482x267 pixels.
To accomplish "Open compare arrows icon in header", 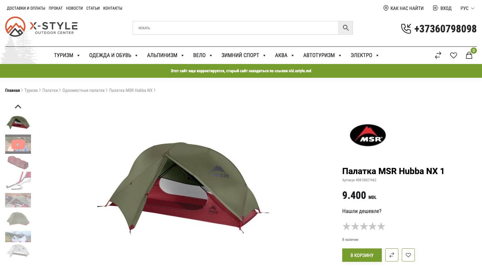I will pyautogui.click(x=438, y=55).
